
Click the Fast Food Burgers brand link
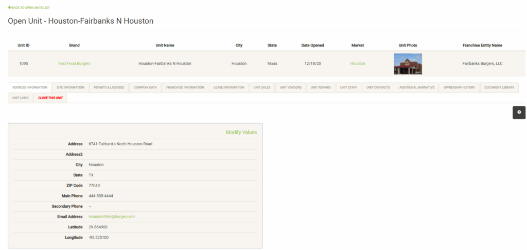click(x=75, y=64)
